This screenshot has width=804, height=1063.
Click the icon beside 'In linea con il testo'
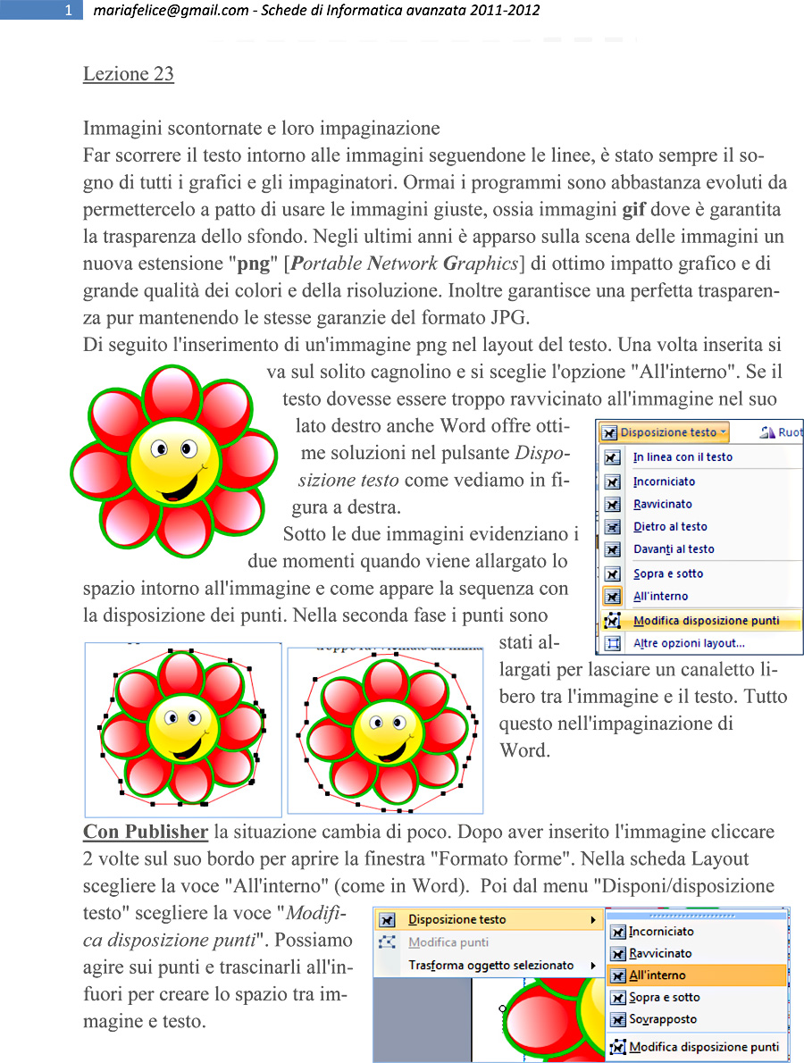612,457
